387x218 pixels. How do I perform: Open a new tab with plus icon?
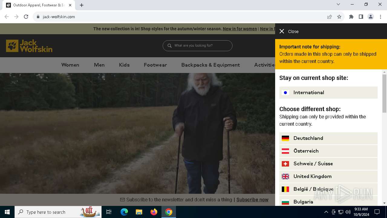[x=82, y=5]
